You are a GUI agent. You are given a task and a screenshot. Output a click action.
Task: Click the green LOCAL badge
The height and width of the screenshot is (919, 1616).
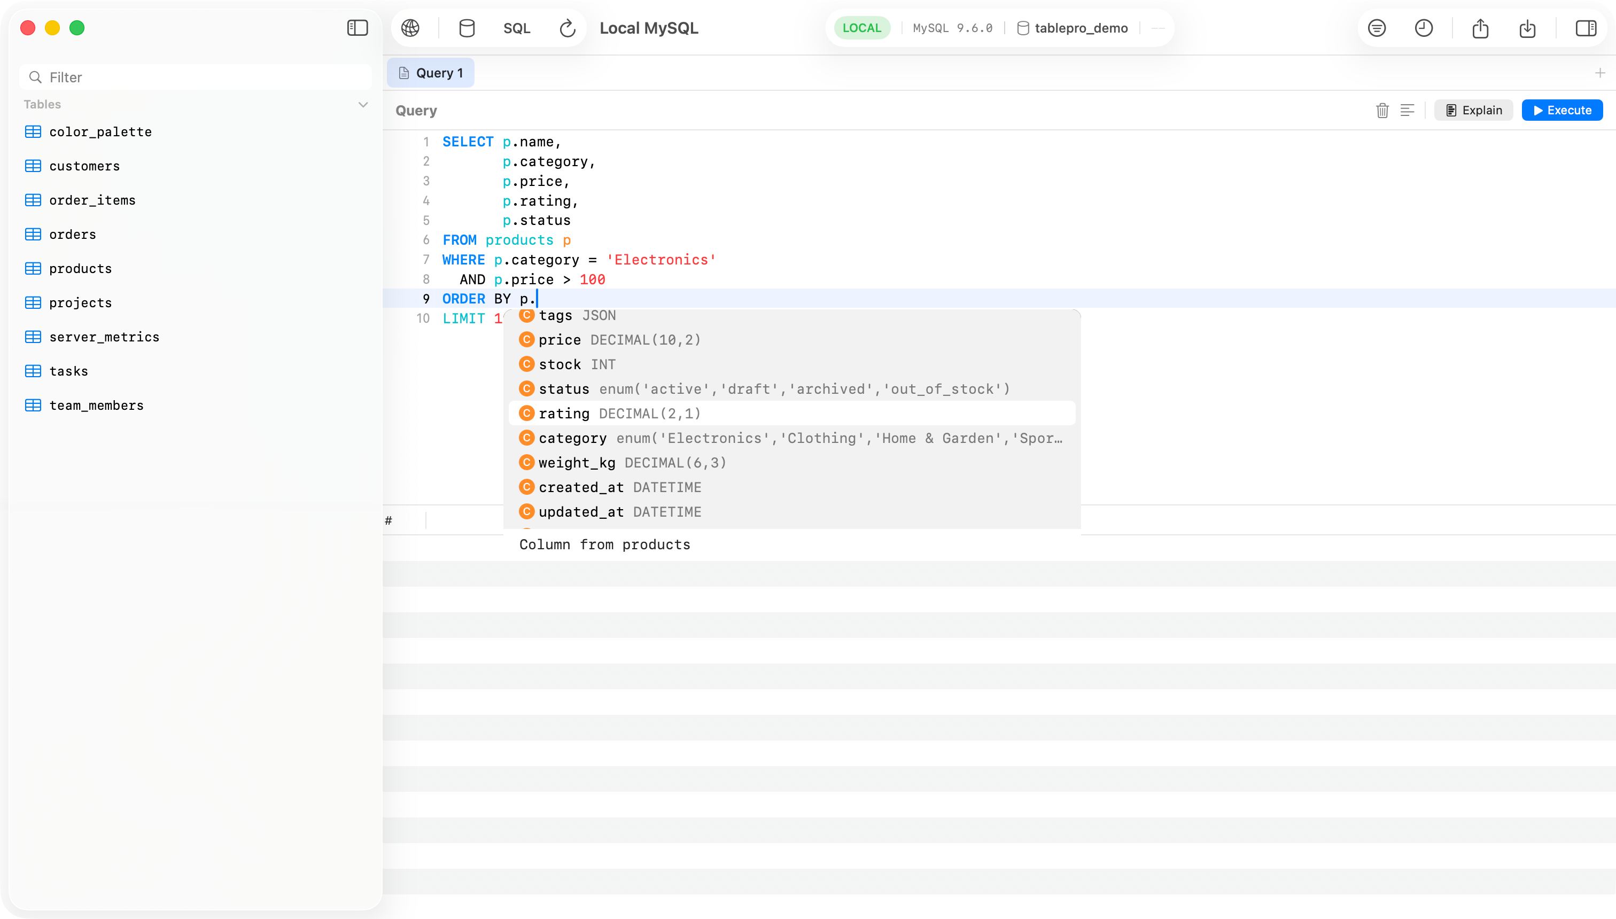861,27
